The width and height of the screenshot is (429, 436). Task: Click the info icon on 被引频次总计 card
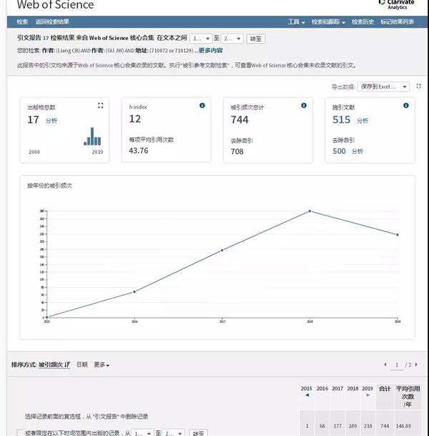[304, 105]
